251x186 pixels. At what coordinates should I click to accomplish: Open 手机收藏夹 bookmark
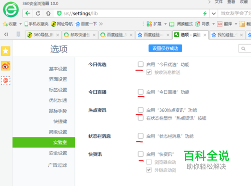point(37,24)
